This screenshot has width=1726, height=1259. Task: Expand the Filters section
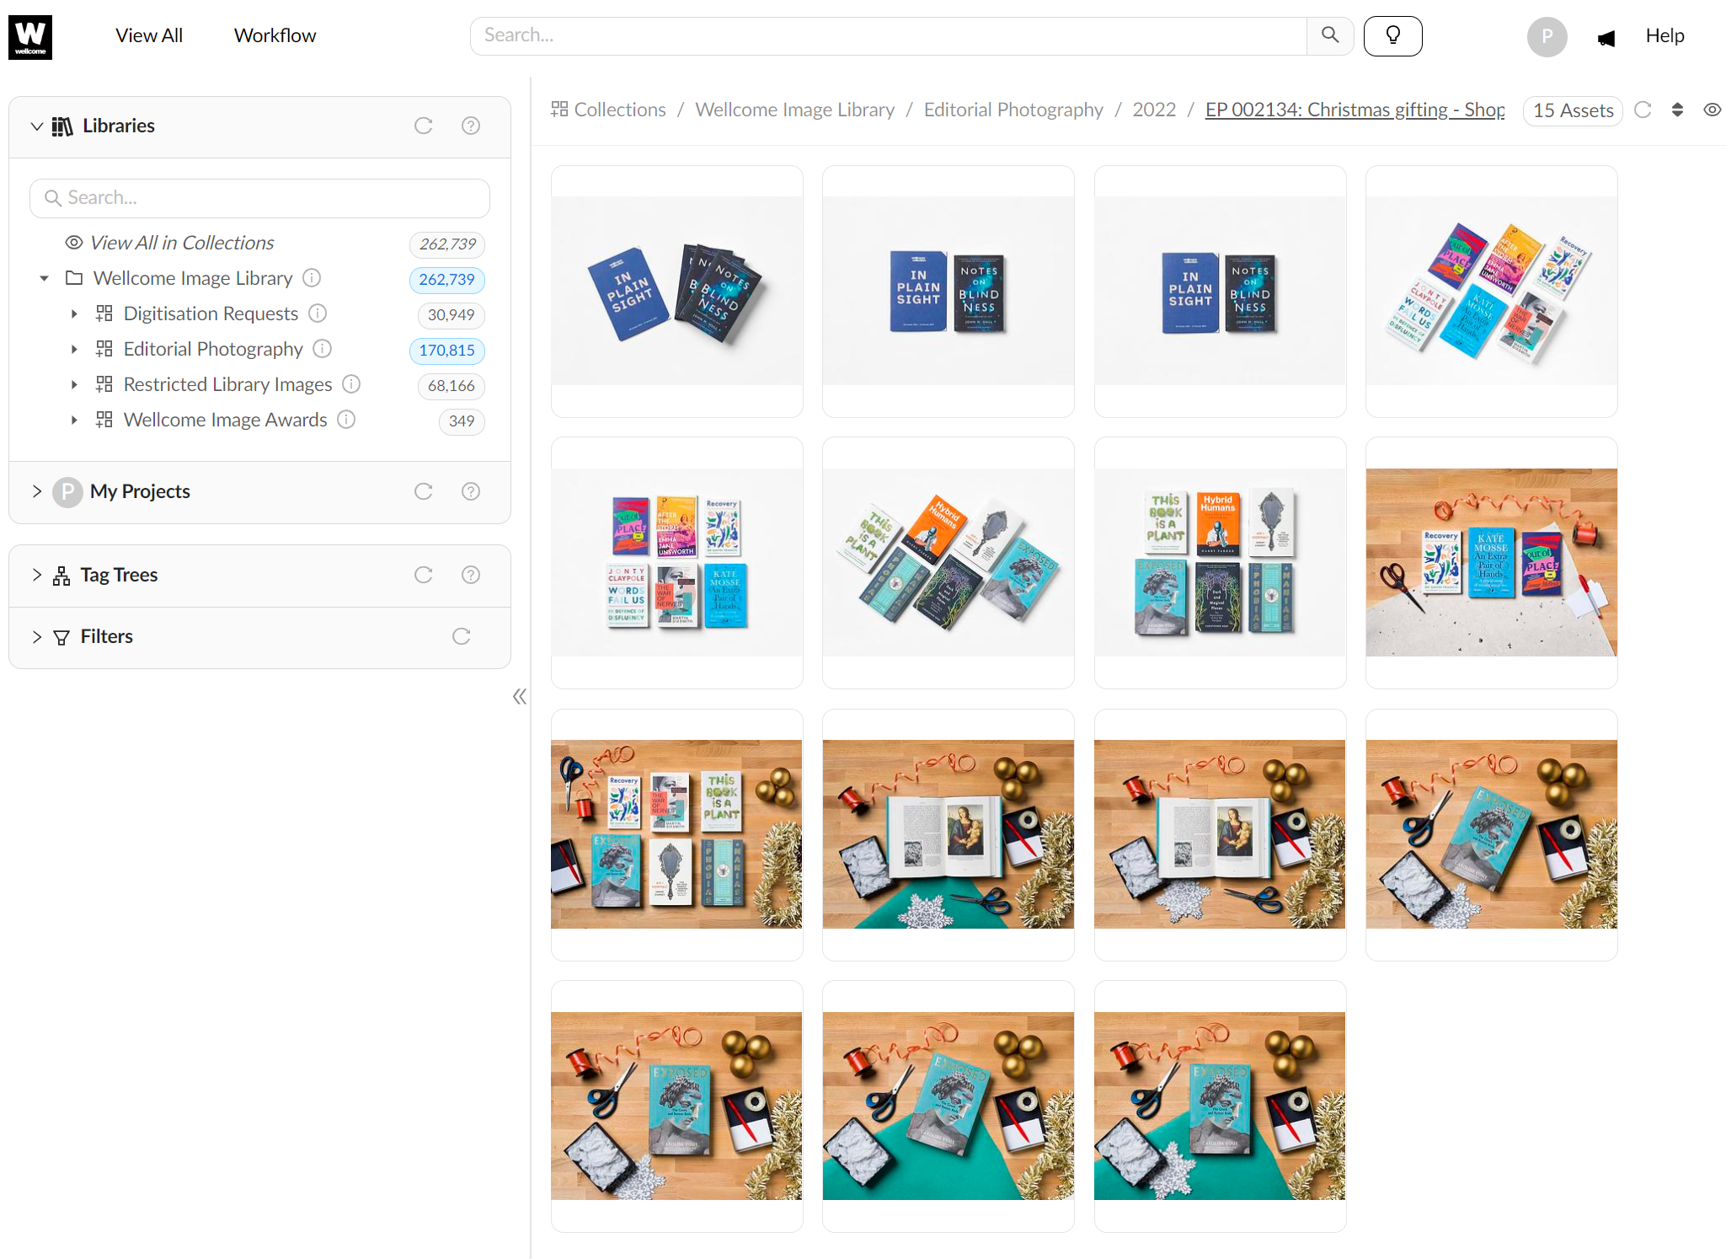point(37,636)
